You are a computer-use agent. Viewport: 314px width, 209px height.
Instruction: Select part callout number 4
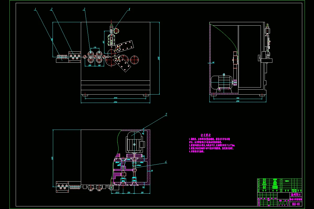(x=129, y=9)
